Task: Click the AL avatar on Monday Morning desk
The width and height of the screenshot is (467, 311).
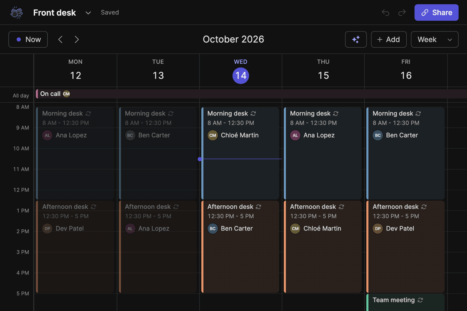Action: 47,135
